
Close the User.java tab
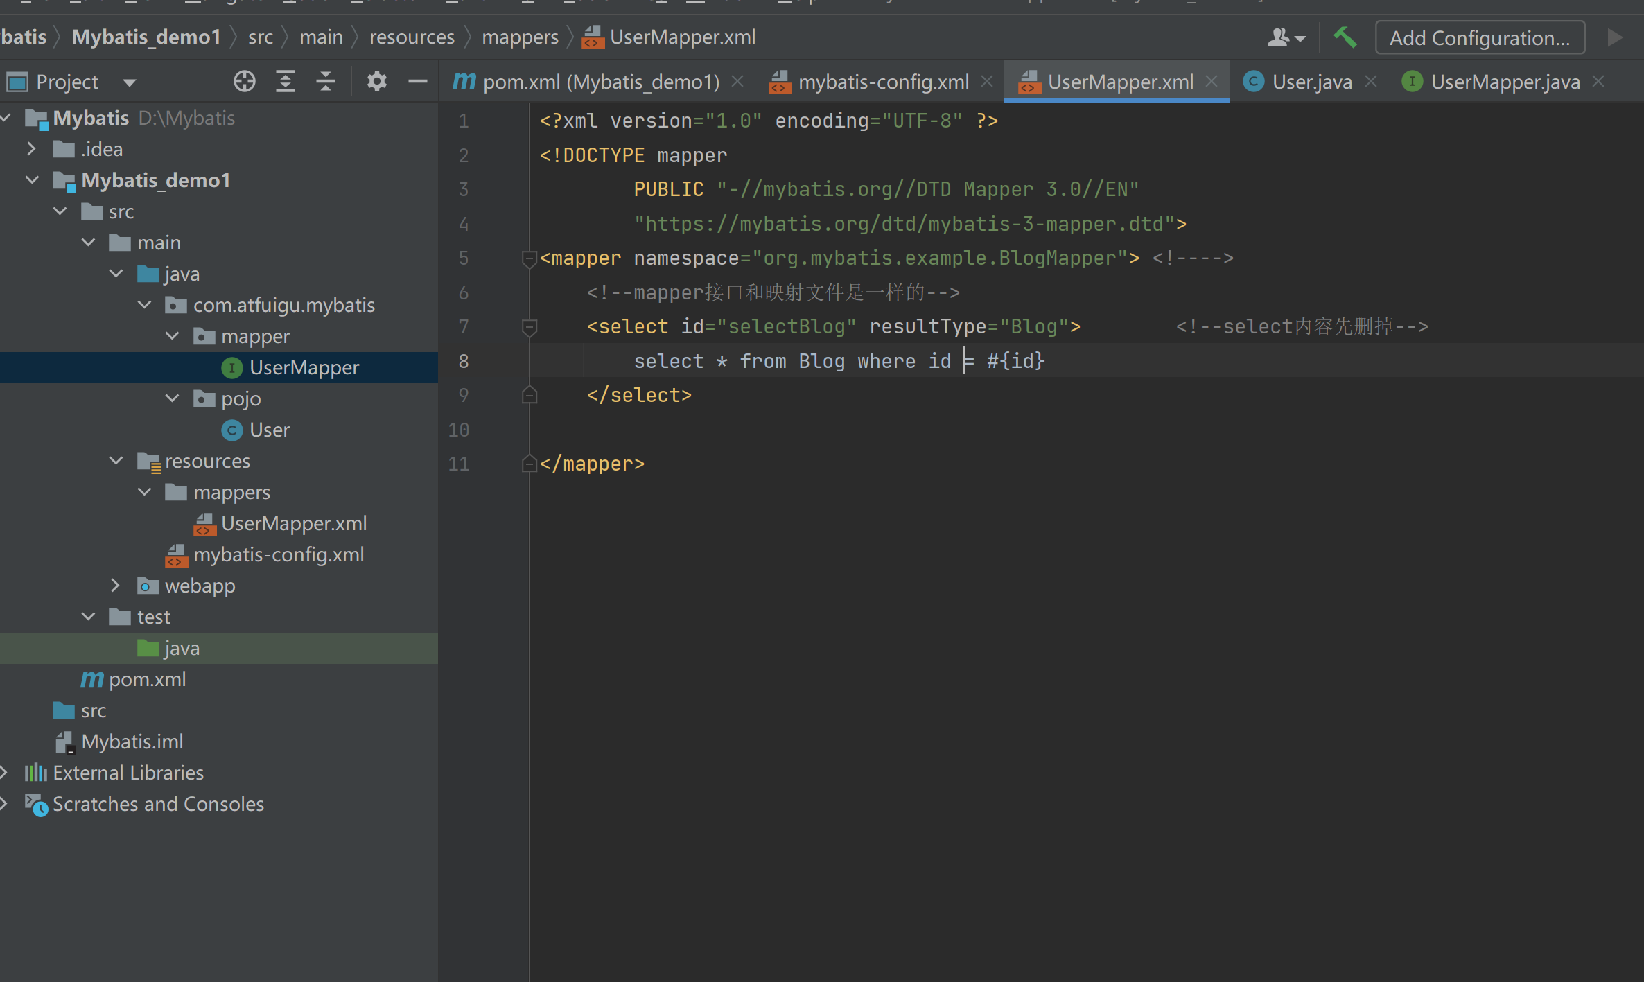(x=1370, y=82)
